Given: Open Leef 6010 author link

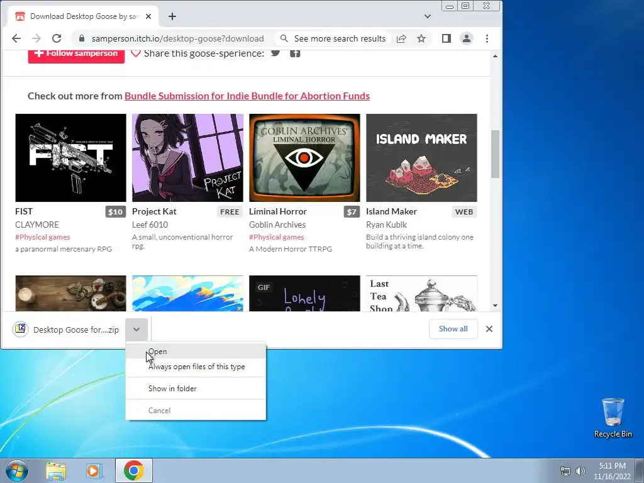Looking at the screenshot, I should (150, 225).
